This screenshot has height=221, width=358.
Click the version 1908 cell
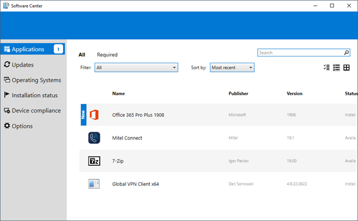(x=291, y=115)
